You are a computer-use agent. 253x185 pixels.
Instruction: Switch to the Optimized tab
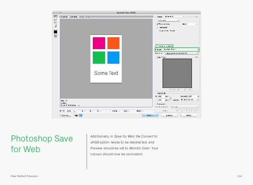(73, 17)
